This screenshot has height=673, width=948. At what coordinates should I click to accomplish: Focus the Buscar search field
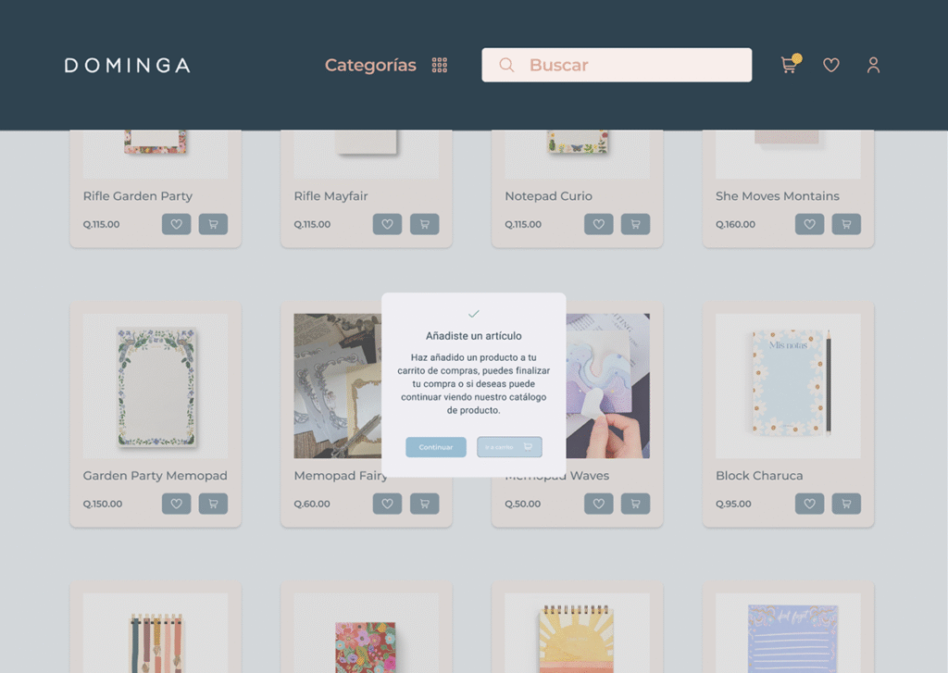pyautogui.click(x=617, y=65)
